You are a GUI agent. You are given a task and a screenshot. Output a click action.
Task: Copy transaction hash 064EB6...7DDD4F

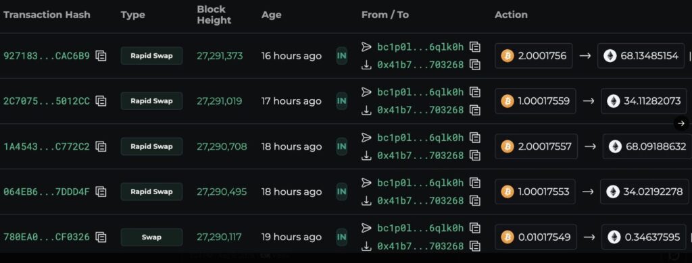tap(101, 192)
